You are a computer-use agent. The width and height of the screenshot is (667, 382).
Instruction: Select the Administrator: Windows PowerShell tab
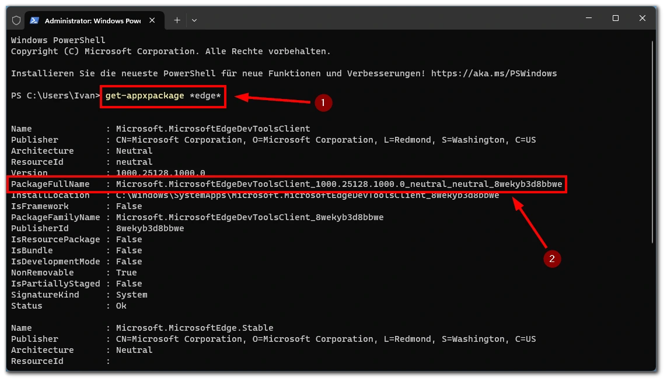click(x=95, y=20)
